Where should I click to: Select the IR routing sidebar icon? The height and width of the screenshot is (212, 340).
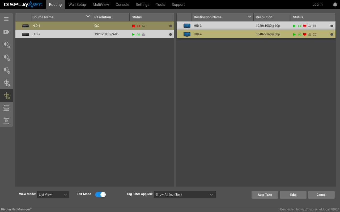6,121
